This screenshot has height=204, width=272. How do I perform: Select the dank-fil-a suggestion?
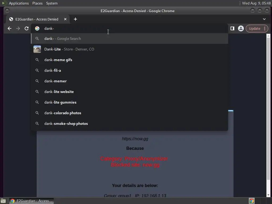(x=129, y=70)
